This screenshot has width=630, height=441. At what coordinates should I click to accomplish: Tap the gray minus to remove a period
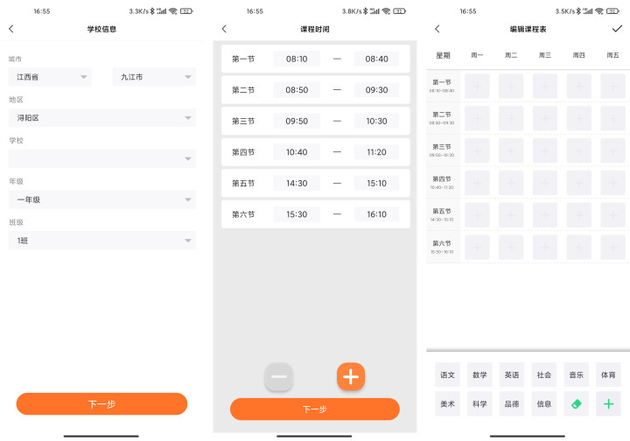pyautogui.click(x=279, y=377)
